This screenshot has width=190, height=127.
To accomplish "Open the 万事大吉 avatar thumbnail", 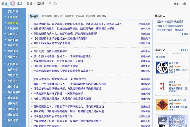I will [162, 86].
